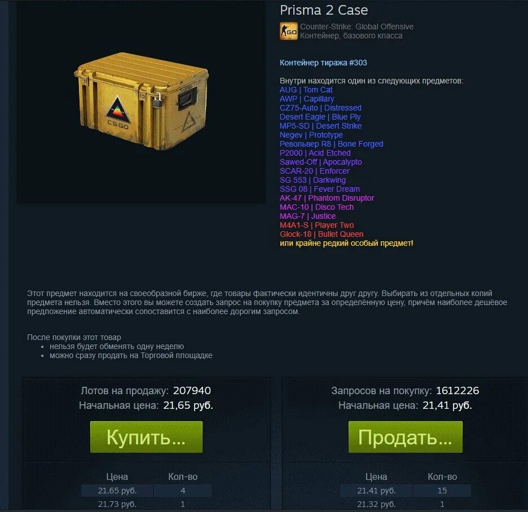Select the 21,41 руб. buy order row
This screenshot has height=512, width=528.
[405, 491]
